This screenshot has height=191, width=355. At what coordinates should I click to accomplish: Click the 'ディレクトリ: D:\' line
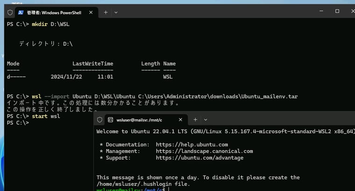point(46,44)
